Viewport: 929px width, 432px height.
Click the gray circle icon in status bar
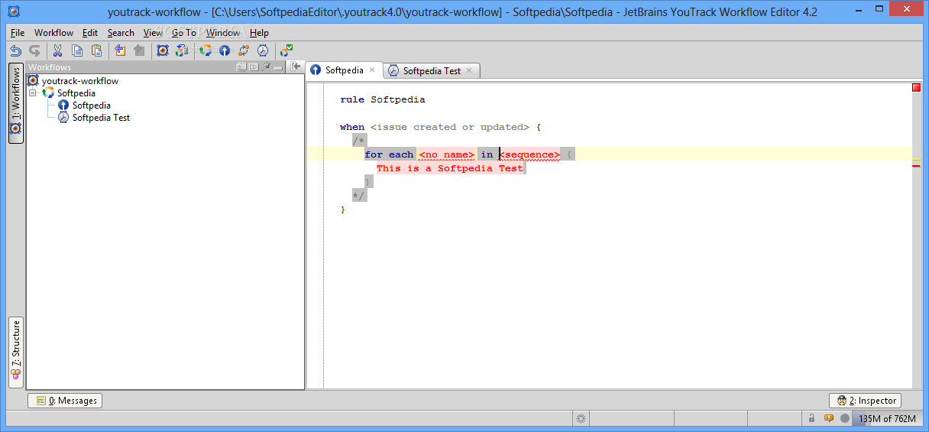point(845,418)
